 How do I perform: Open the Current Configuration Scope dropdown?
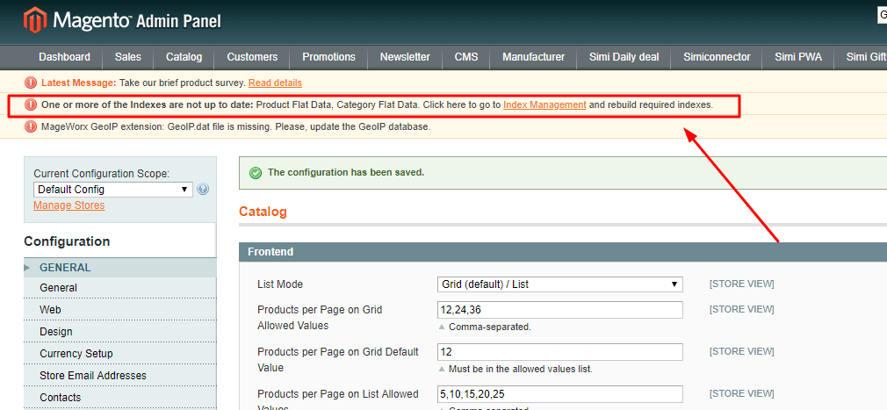coord(113,190)
